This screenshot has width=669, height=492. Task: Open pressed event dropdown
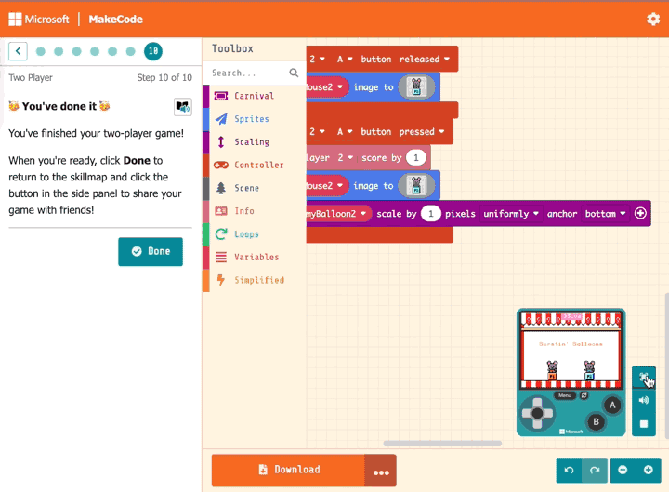pyautogui.click(x=422, y=131)
